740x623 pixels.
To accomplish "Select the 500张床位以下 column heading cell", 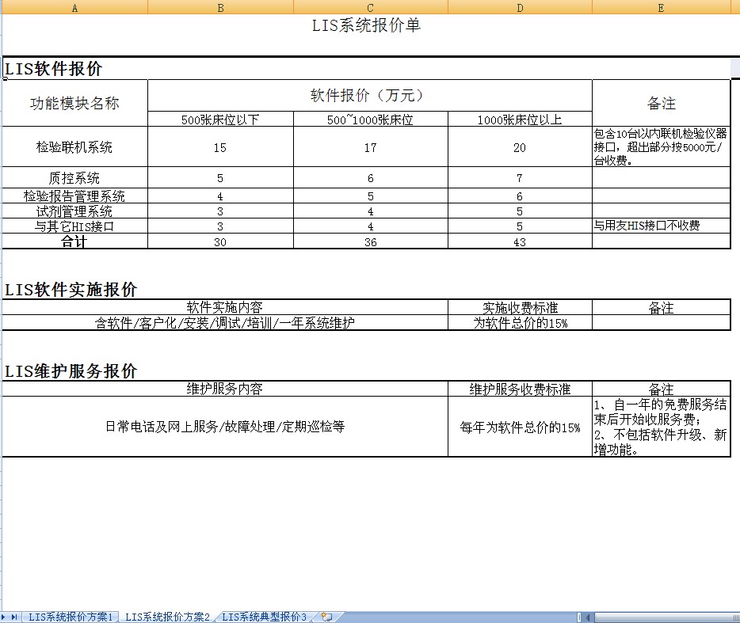I will point(220,120).
